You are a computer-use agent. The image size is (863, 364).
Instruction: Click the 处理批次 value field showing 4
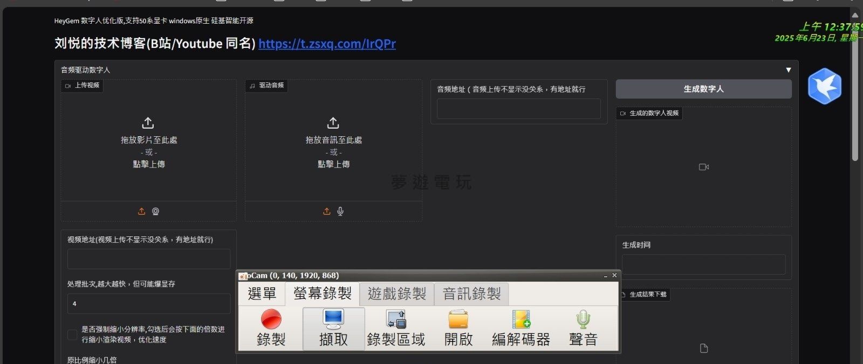click(x=149, y=304)
